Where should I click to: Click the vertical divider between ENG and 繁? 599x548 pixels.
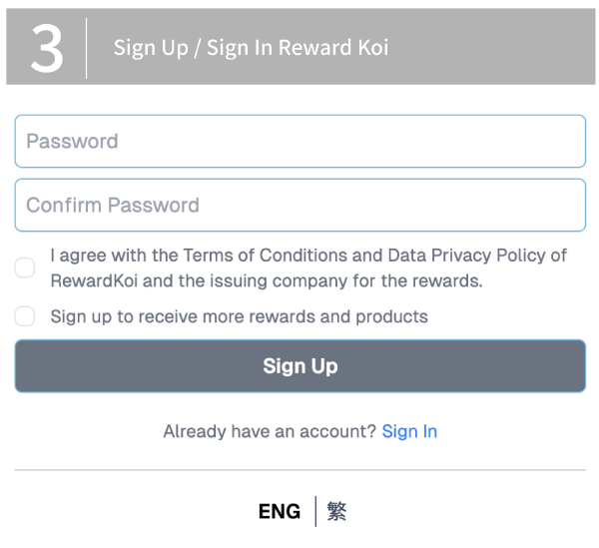click(315, 512)
